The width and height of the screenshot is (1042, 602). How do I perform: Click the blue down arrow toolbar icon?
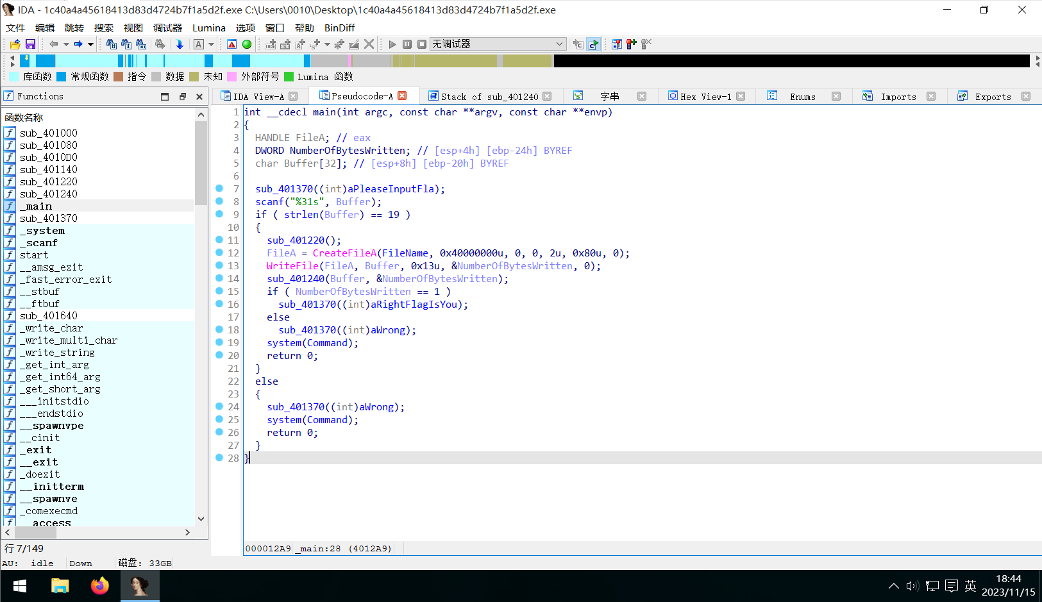pos(180,44)
